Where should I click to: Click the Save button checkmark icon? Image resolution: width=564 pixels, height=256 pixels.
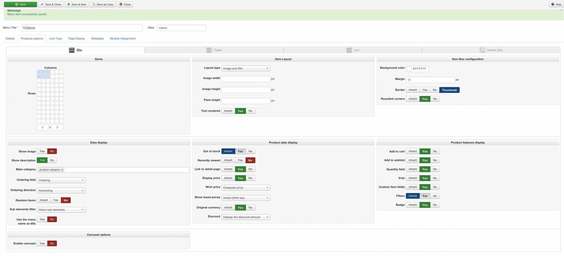[x=17, y=5]
